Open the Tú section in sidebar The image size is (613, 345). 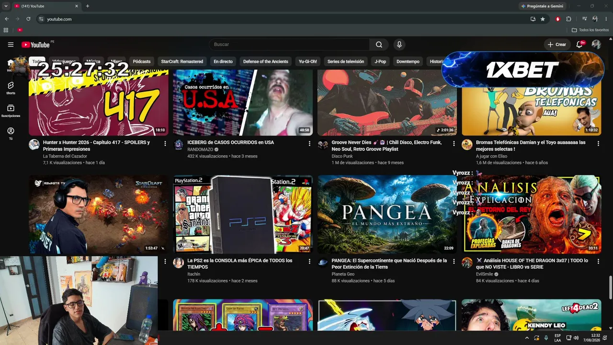(11, 133)
